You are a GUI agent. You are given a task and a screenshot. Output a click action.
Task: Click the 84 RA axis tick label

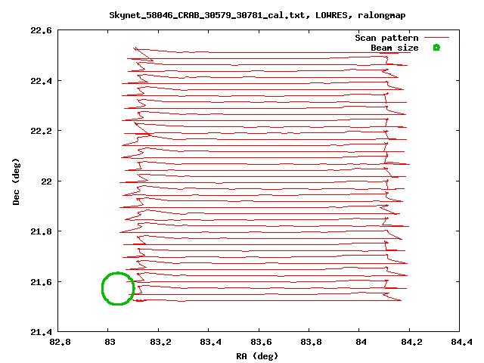(361, 342)
